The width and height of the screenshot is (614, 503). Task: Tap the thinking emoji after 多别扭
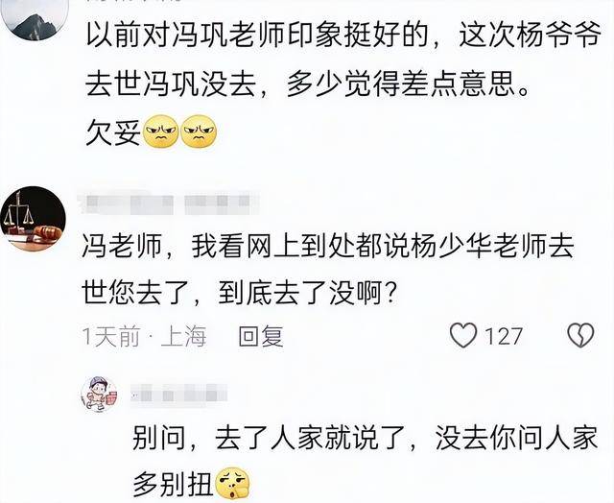coord(232,484)
